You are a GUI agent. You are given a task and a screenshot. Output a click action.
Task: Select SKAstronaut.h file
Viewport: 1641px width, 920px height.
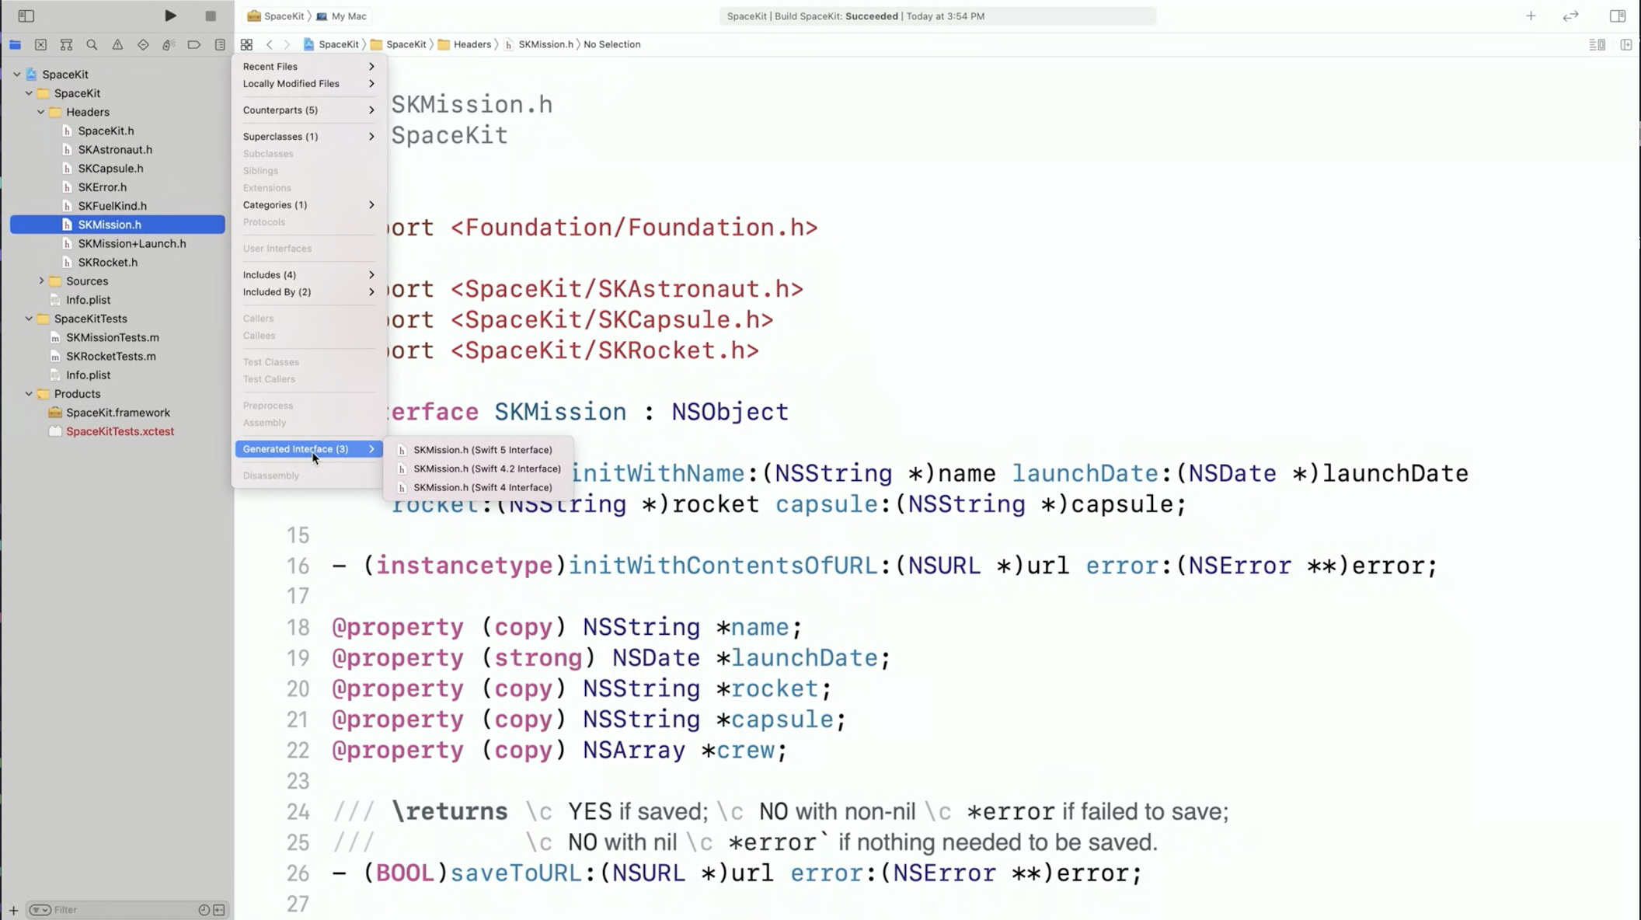point(115,150)
